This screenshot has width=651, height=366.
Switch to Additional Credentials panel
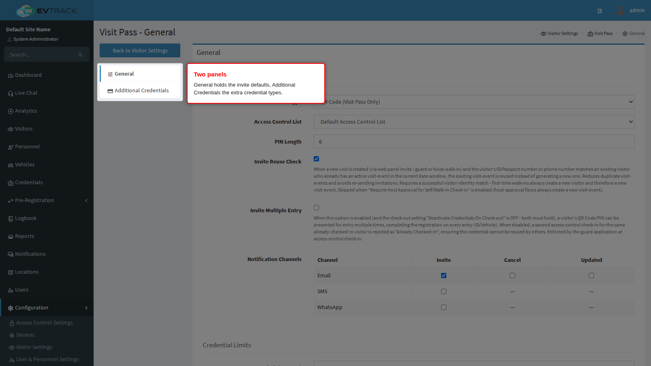[x=140, y=90]
